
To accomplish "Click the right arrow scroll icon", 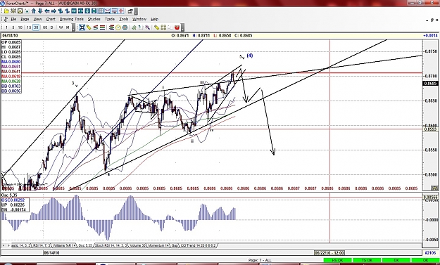I will pyautogui.click(x=54, y=11).
